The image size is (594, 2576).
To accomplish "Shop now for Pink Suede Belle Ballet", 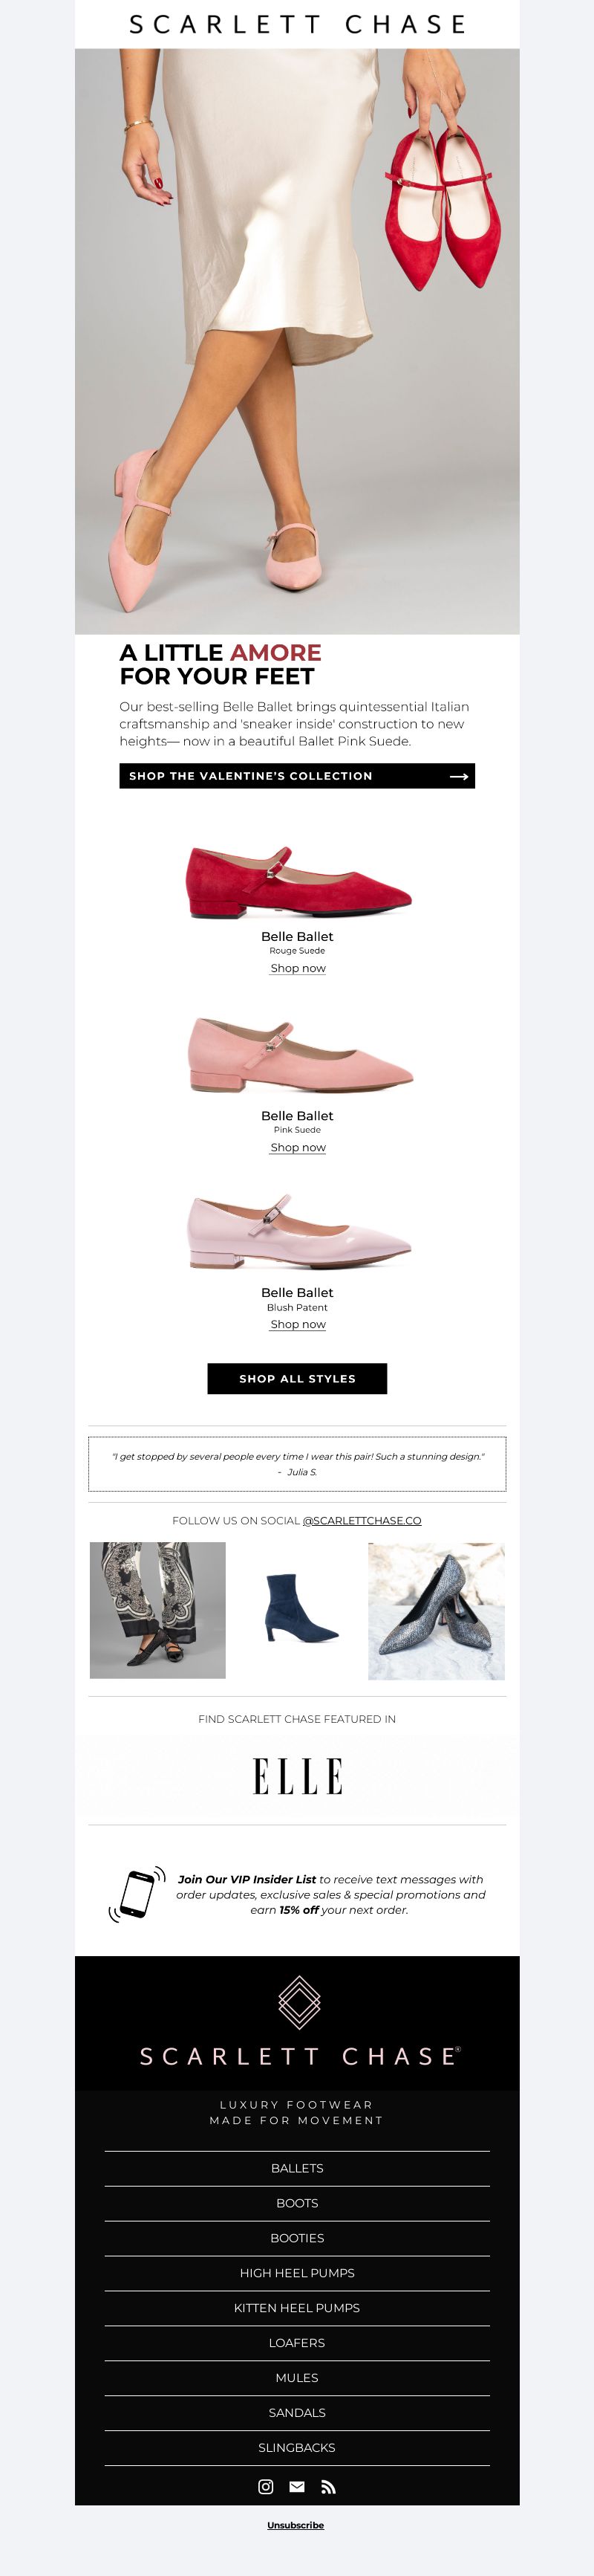I will tap(298, 1147).
